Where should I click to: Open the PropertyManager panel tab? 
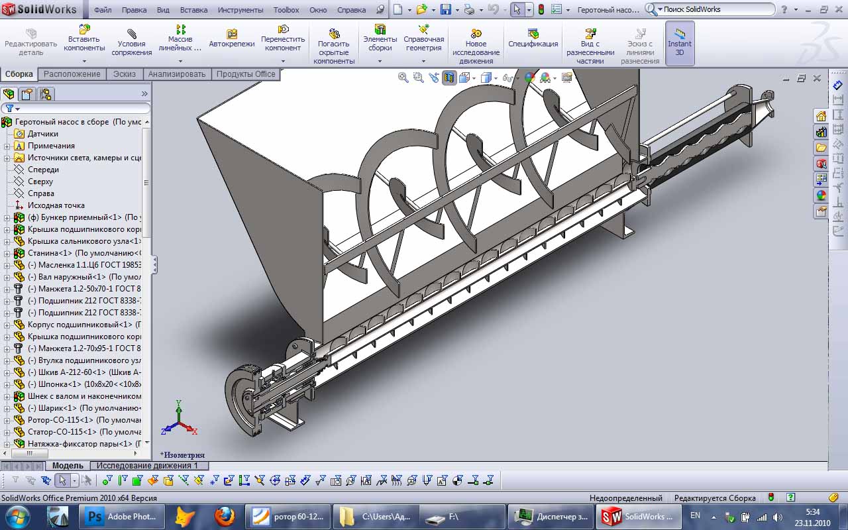pyautogui.click(x=26, y=94)
